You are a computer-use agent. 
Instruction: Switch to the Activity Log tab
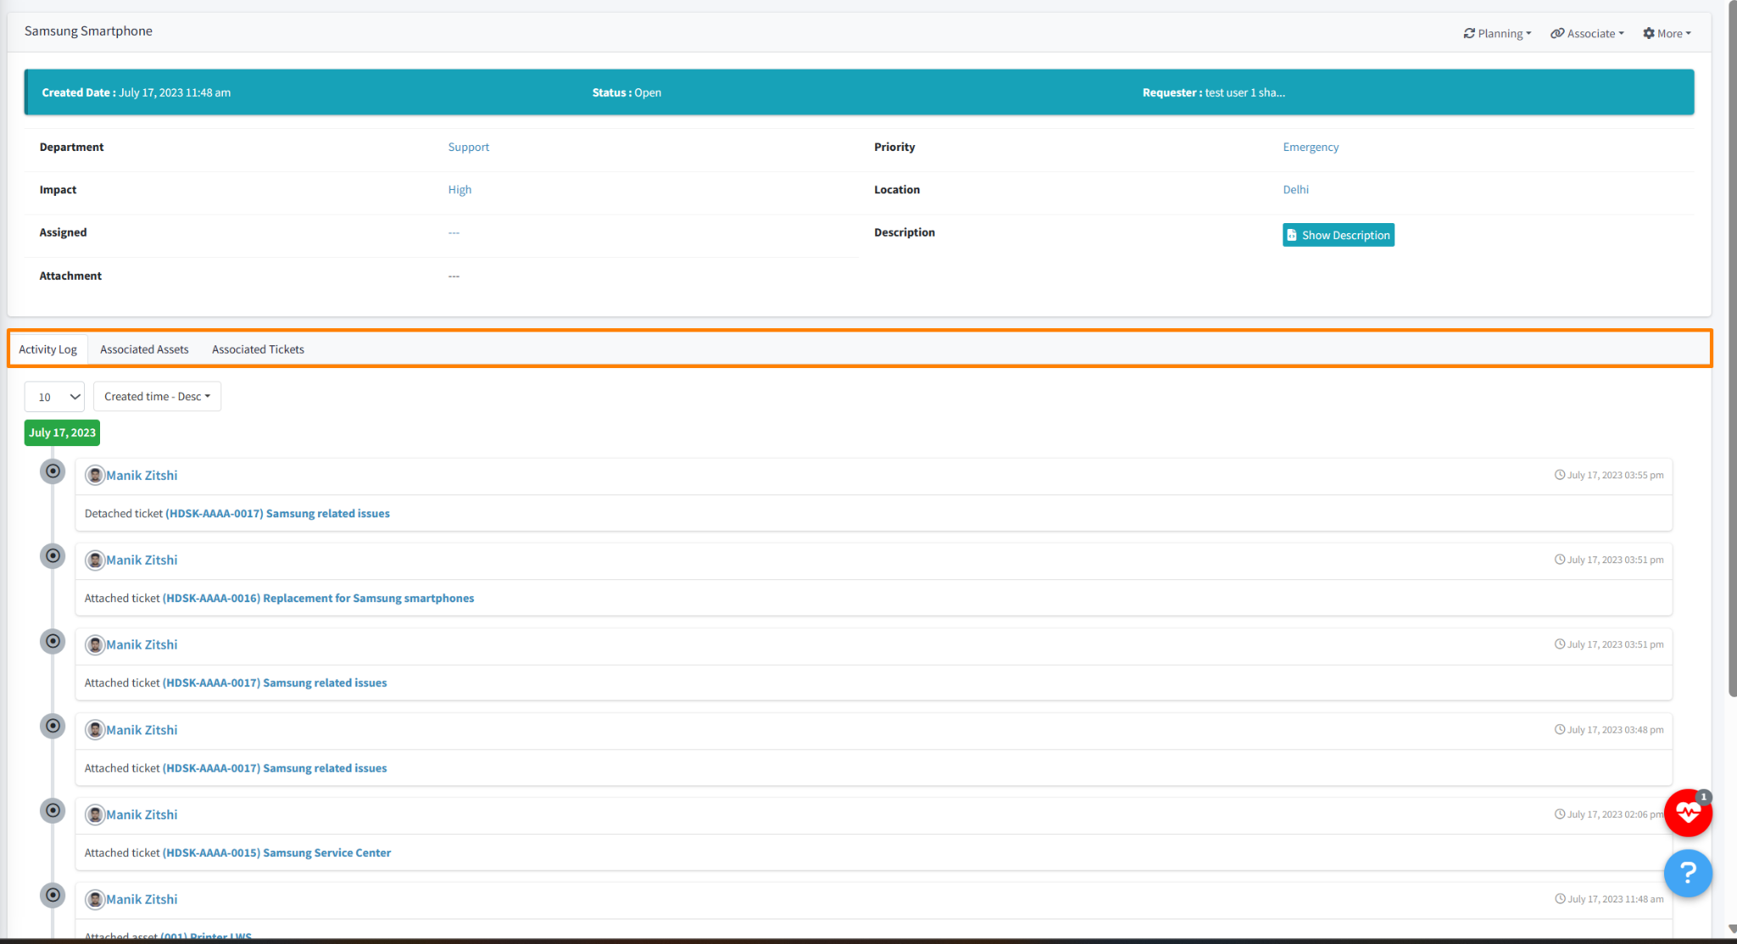pyautogui.click(x=47, y=349)
